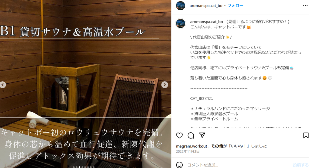This screenshot has width=309, height=168.
Task: Open caption username aromanspa.cat_bo
Action: (x=206, y=22)
